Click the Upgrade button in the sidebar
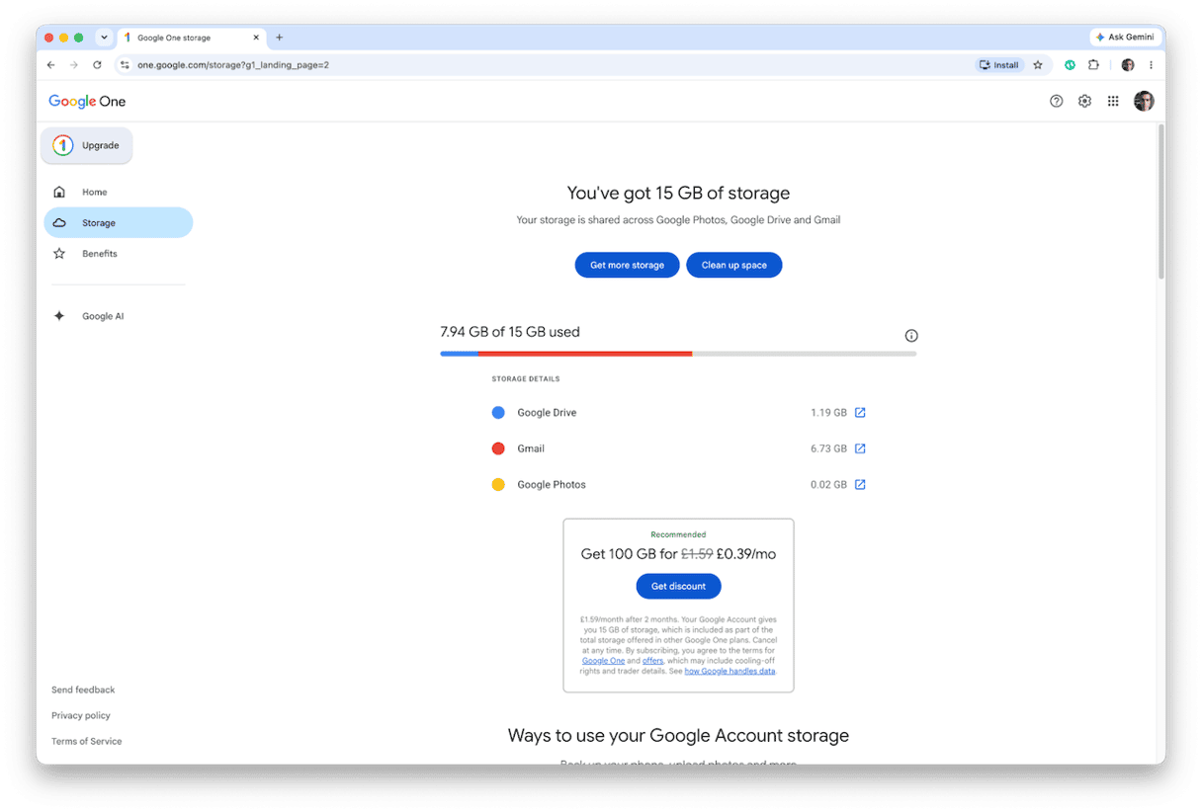This screenshot has height=812, width=1202. 87,145
